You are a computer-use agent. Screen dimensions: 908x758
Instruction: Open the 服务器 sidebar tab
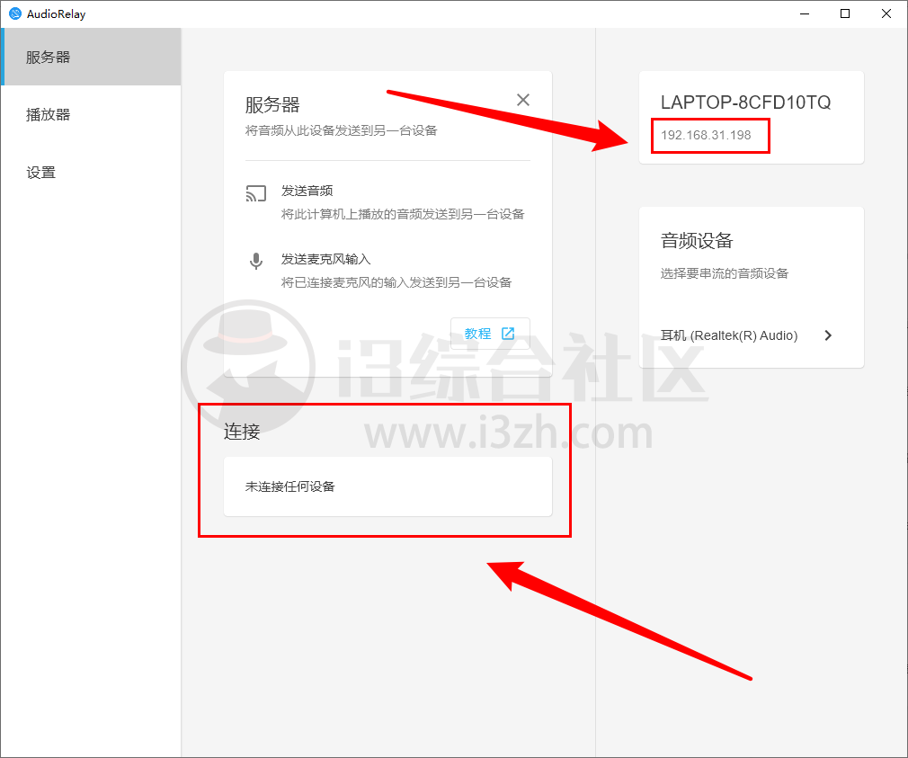(92, 57)
